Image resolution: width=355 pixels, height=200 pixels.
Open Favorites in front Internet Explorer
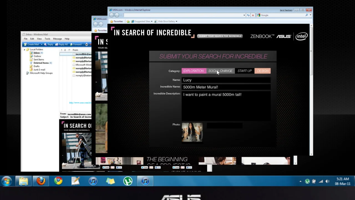[x=116, y=21]
